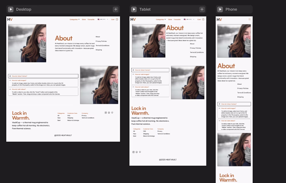Collapse 'How do I add images?' minus in Desktop
This screenshot has height=183, width=286.
point(10,80)
